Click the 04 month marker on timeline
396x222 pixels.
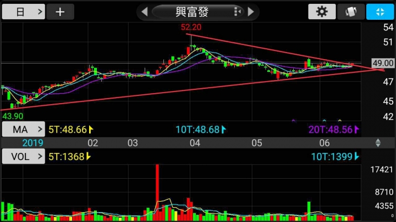pyautogui.click(x=195, y=143)
